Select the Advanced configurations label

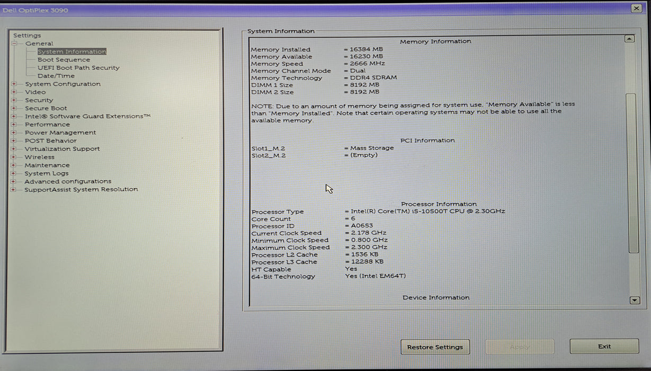tap(68, 181)
